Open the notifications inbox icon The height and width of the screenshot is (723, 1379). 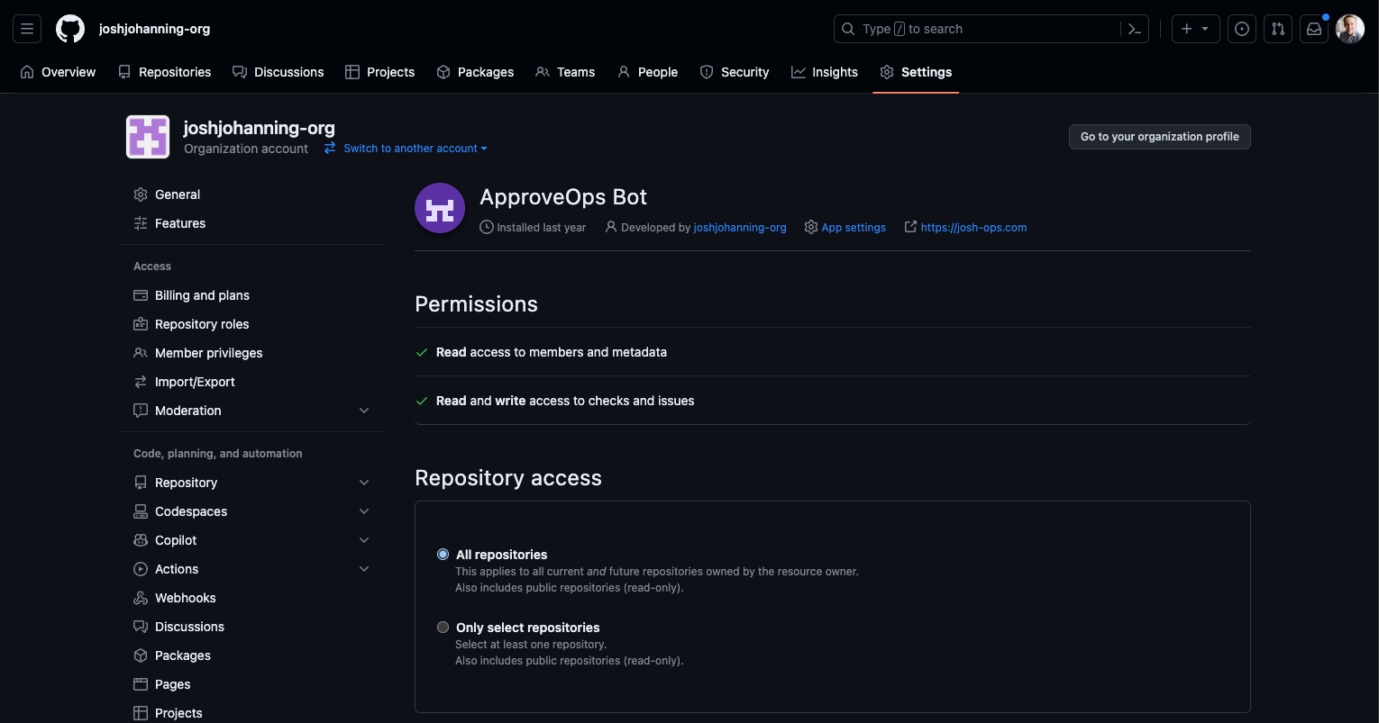pos(1313,28)
